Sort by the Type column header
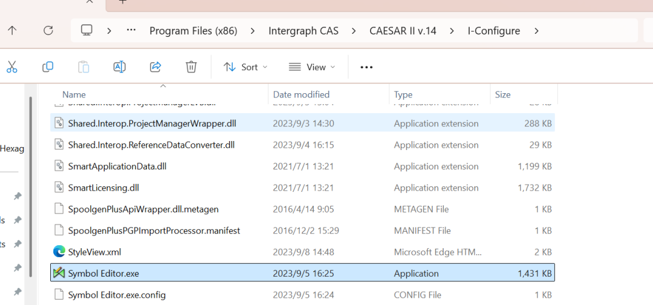Viewport: 653px width, 305px height. (403, 94)
